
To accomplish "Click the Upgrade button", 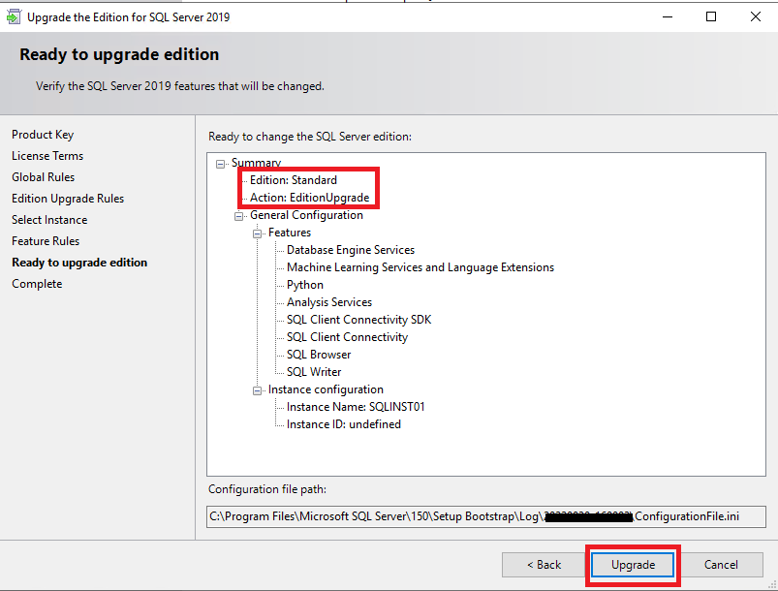I will pos(633,565).
